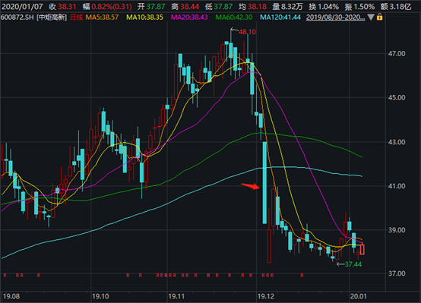Click the opening price value after 开

156,6
